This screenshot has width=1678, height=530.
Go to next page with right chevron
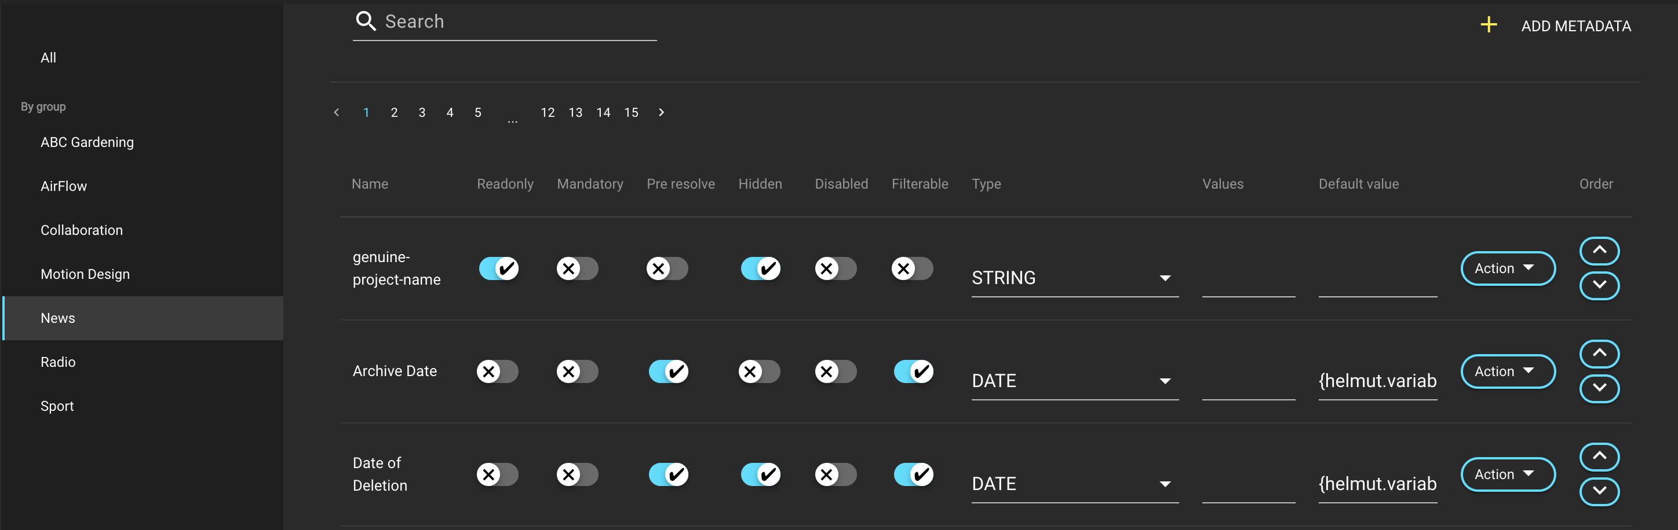click(x=661, y=112)
